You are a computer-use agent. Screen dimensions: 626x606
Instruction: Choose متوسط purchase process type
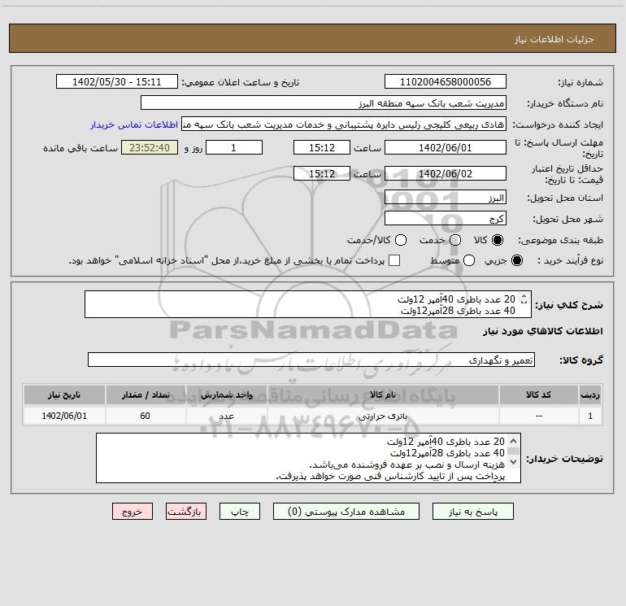pyautogui.click(x=469, y=260)
